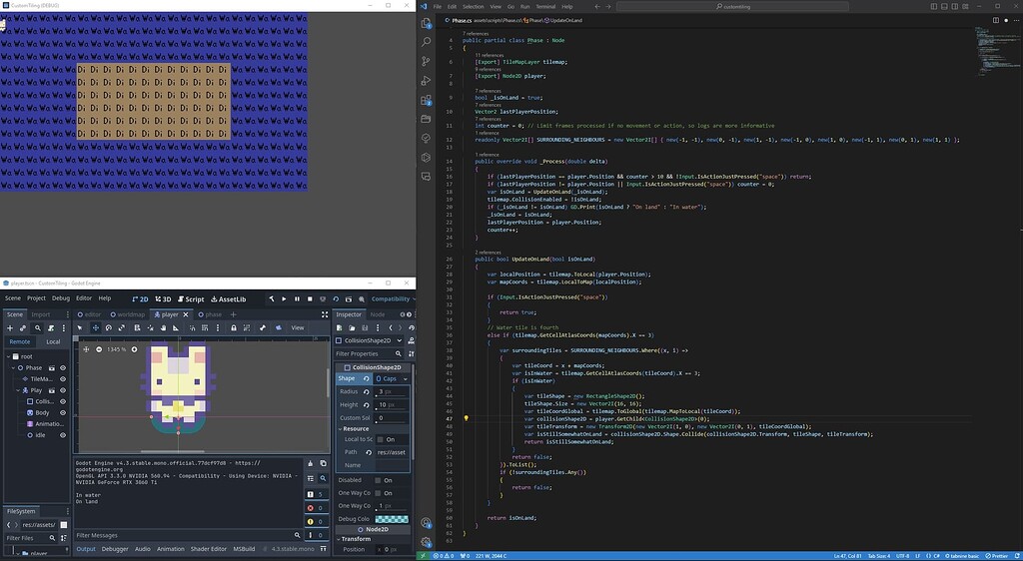Switch Scene tree to Local view
The width and height of the screenshot is (1023, 561).
[x=53, y=341]
